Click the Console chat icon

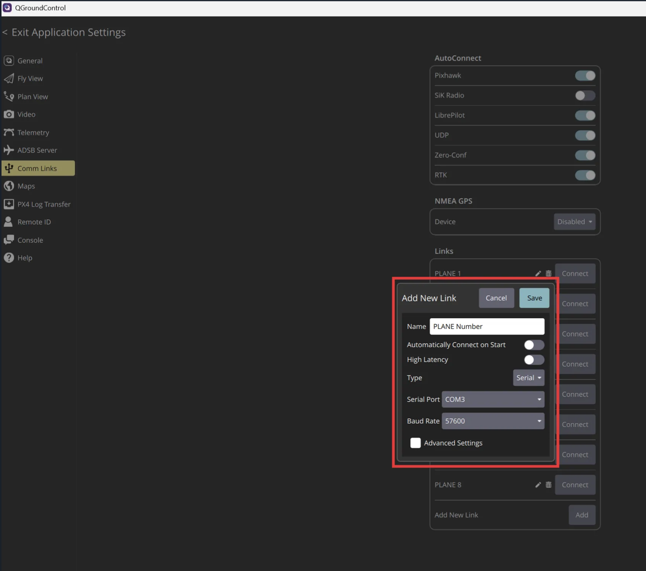point(8,240)
